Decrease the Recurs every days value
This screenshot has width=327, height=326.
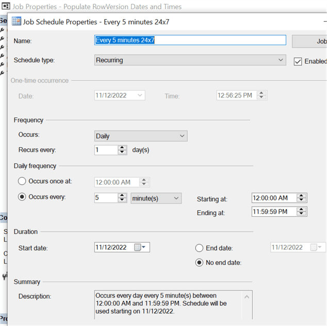(x=122, y=152)
